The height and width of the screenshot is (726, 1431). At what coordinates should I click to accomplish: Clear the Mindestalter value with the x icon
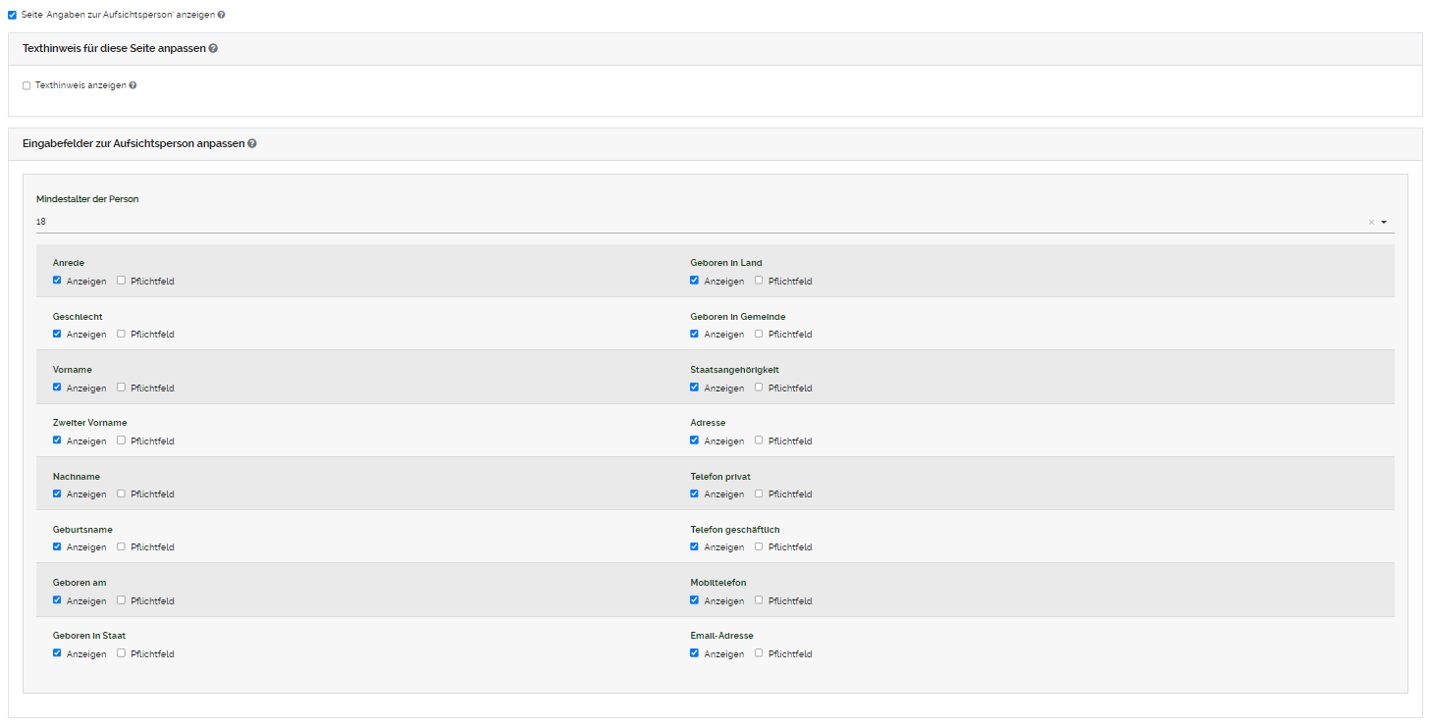pyautogui.click(x=1371, y=222)
